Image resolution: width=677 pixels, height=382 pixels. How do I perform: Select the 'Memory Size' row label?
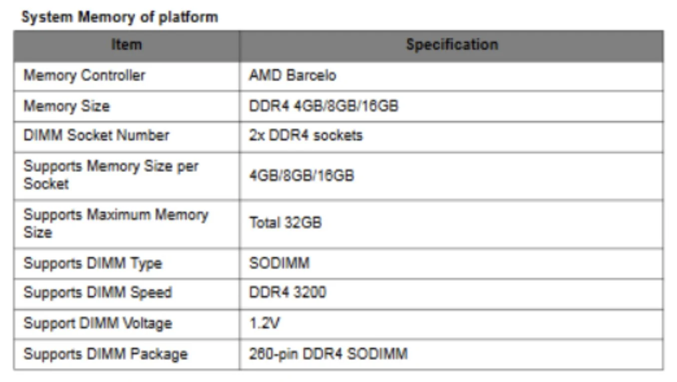pos(66,106)
